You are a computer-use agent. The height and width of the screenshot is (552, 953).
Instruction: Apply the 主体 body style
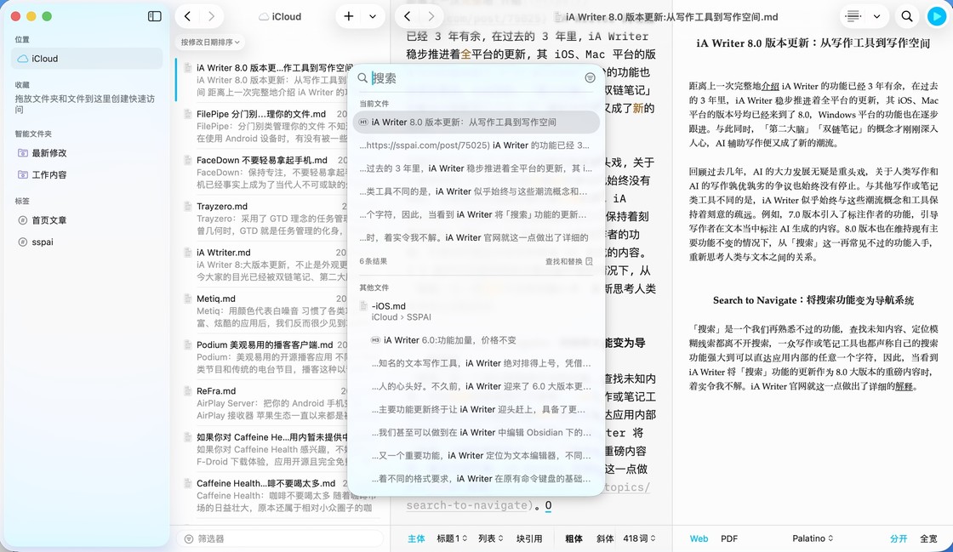coord(416,538)
